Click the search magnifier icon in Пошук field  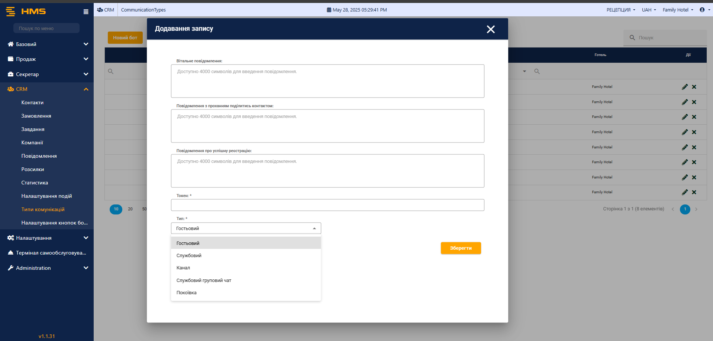(632, 38)
